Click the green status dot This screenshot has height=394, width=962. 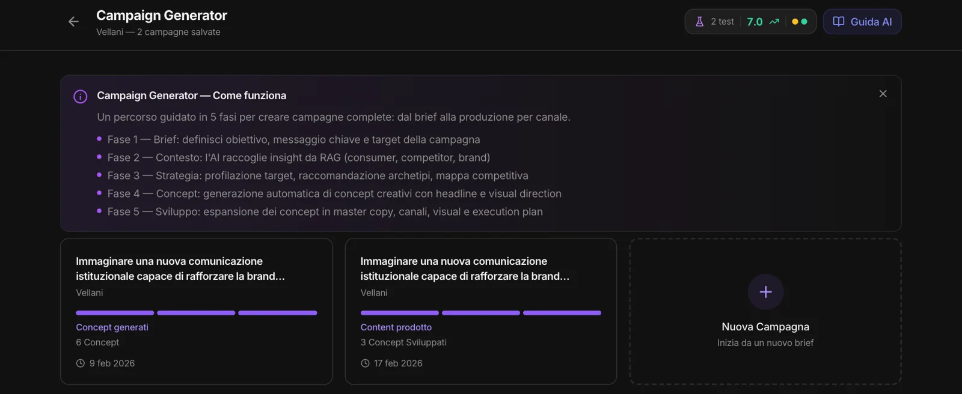(x=804, y=22)
